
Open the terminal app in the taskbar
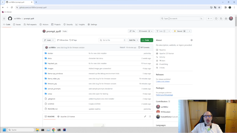[x=59, y=130]
